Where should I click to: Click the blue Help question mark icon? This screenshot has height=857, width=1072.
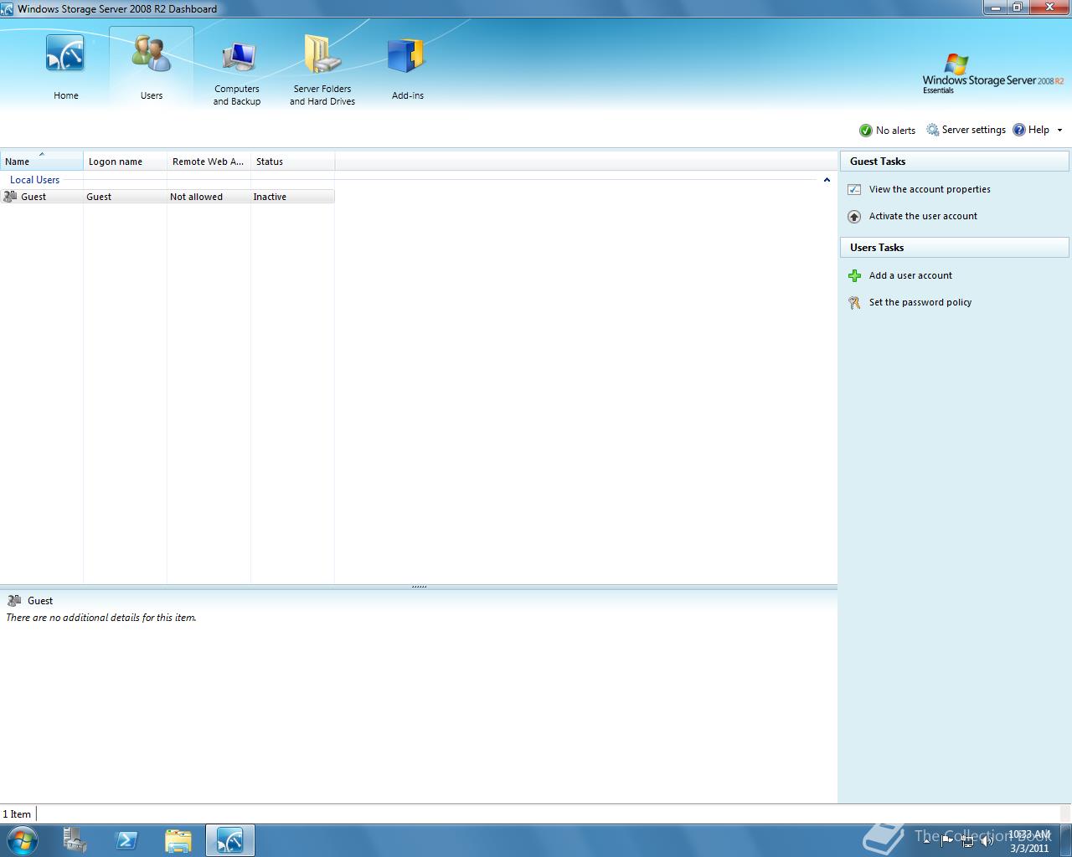pyautogui.click(x=1019, y=130)
